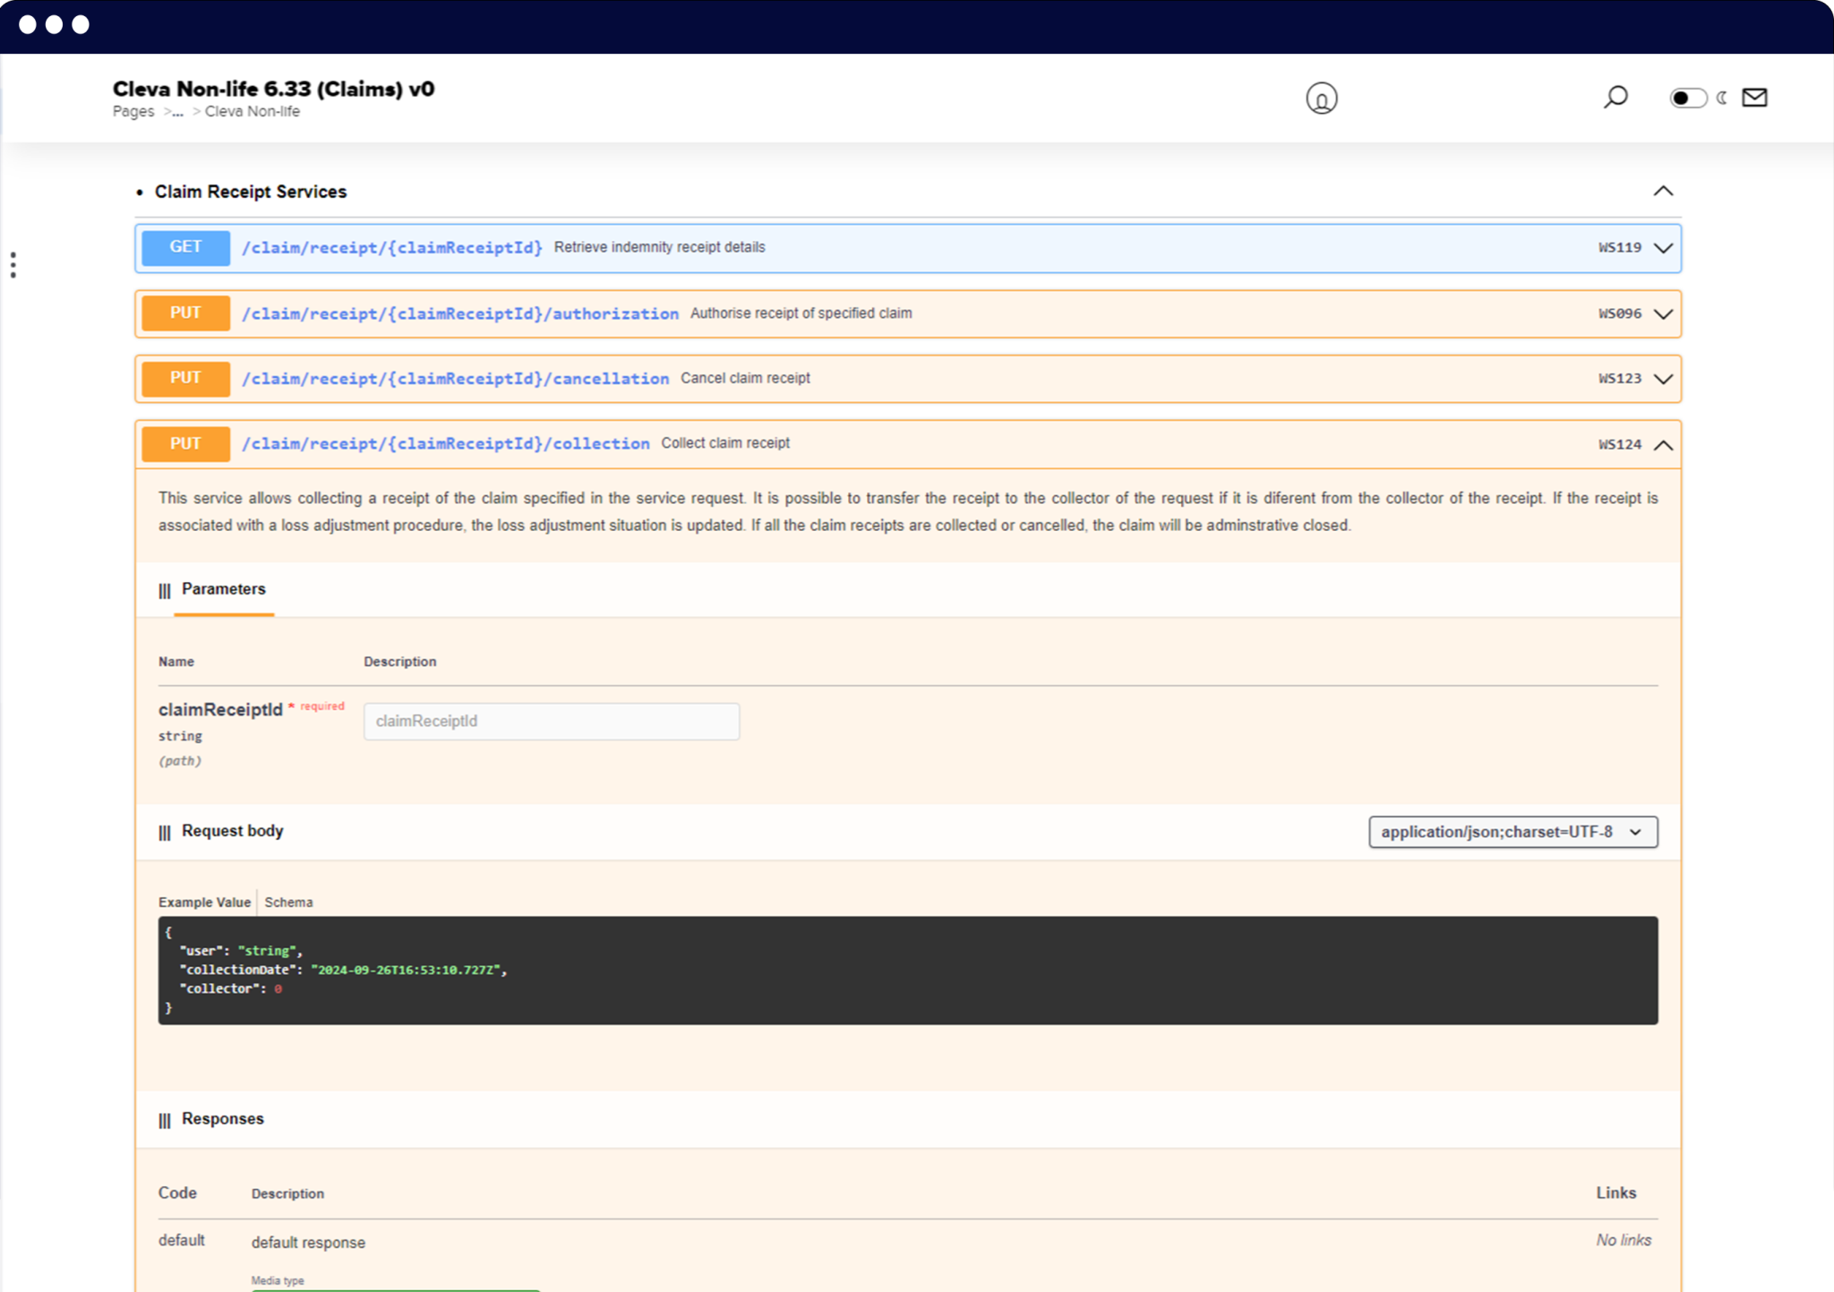Screen dimensions: 1834x1292
Task: Open the user profile icon
Action: coord(1321,98)
